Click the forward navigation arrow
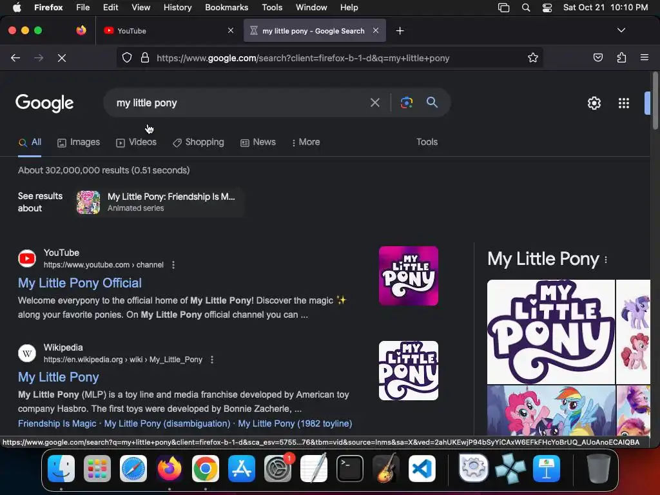Viewport: 660px width, 495px height. tap(39, 58)
